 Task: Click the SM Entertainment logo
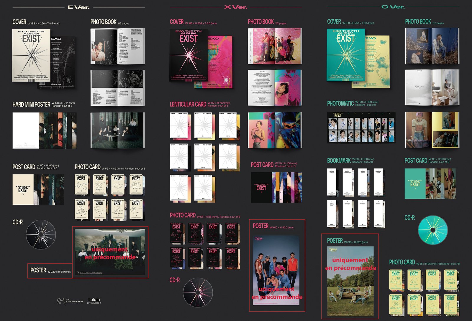point(70,301)
